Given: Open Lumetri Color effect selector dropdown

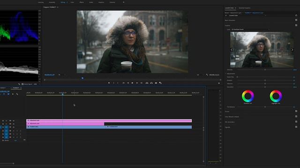Looking at the screenshot, I should [x=247, y=15].
